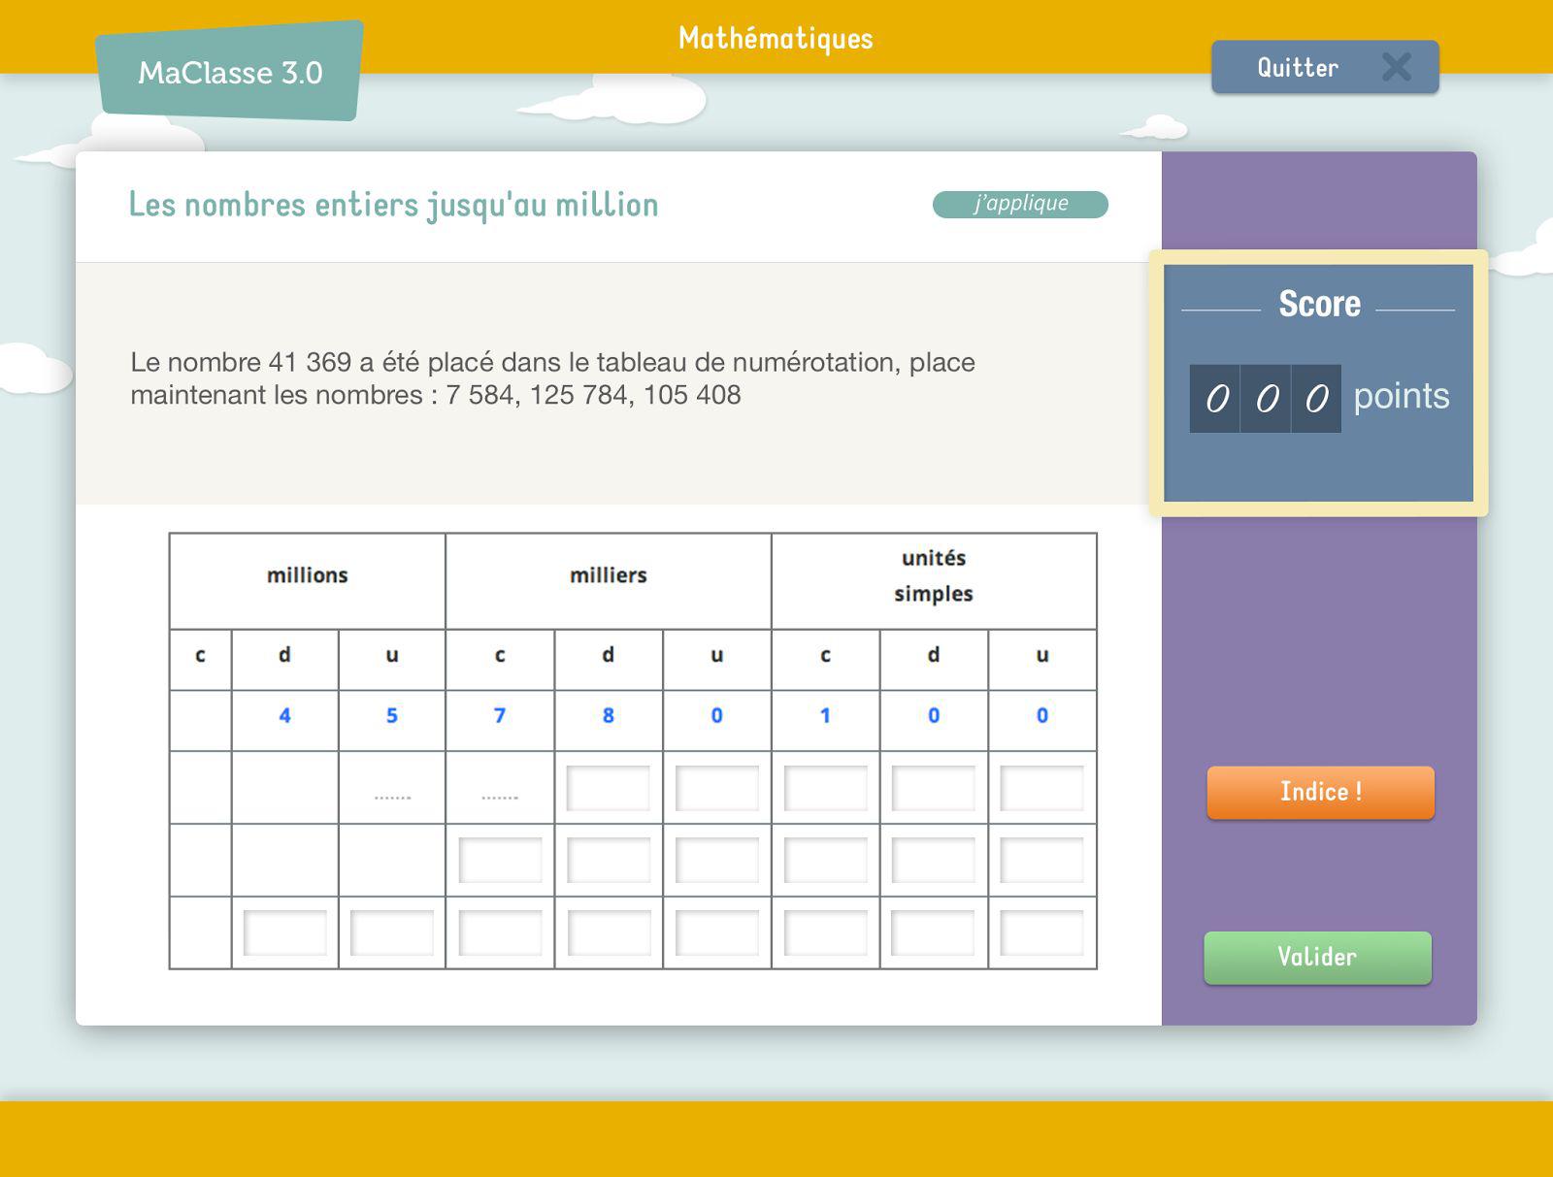Select row three input under unités simples d
1553x1177 pixels.
coord(934,861)
